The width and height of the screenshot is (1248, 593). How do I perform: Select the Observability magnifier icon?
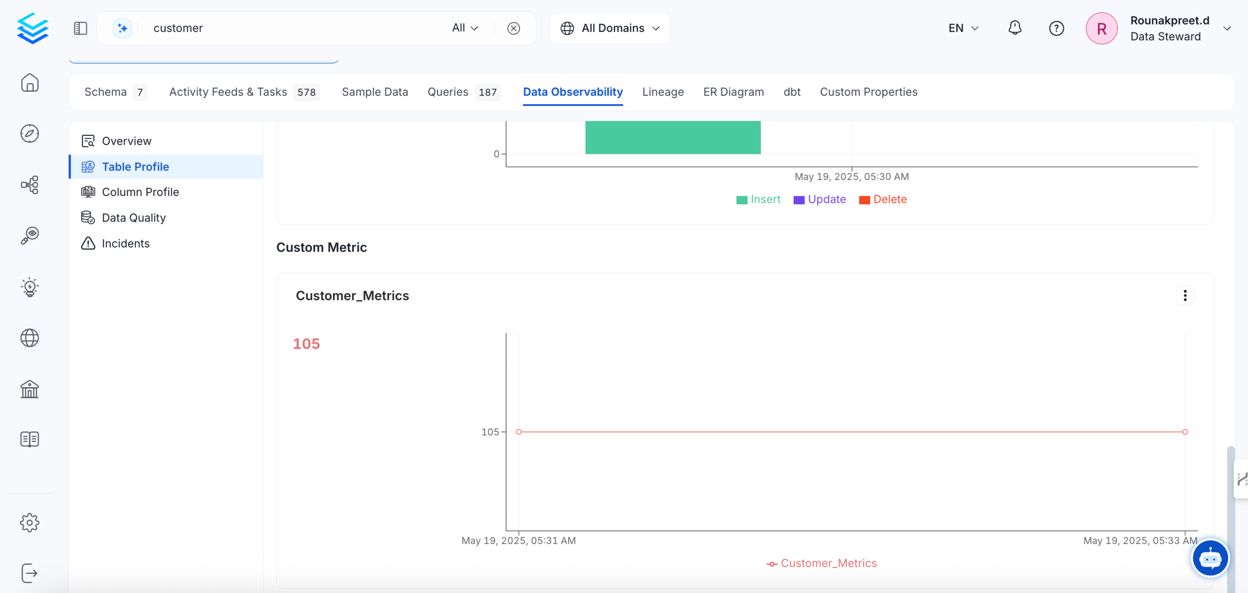click(30, 236)
